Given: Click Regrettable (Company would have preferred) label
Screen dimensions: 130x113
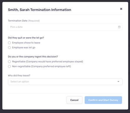Looking at the screenshot, I should [x=47, y=61].
